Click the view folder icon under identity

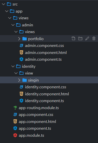point(21,73)
